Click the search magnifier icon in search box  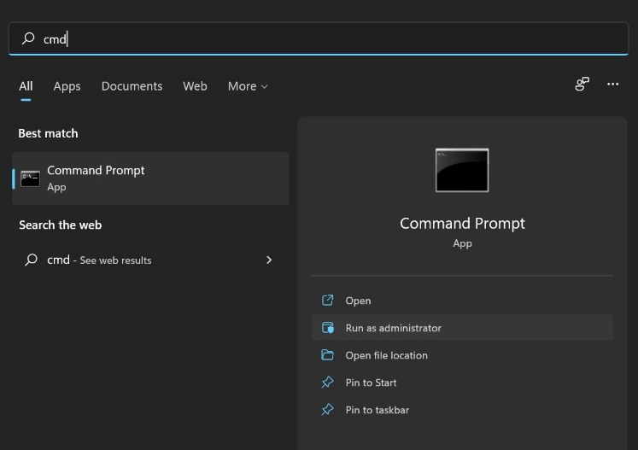(x=28, y=38)
